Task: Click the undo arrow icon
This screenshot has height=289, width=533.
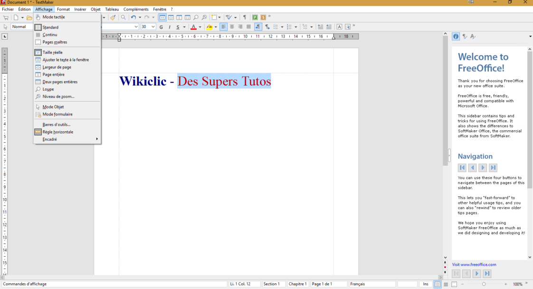Action: pos(133,17)
